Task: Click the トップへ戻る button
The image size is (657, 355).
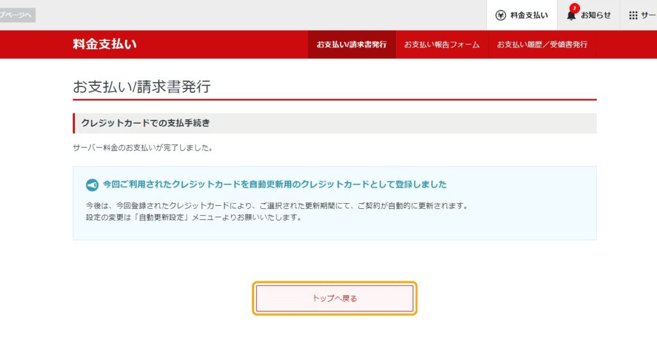Action: click(x=335, y=299)
